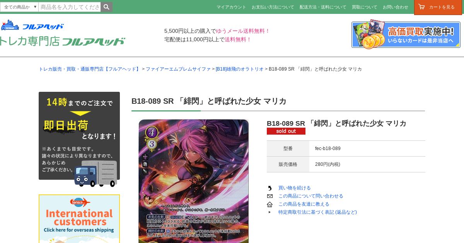Open お支払い方法について in the top menu

(273, 7)
